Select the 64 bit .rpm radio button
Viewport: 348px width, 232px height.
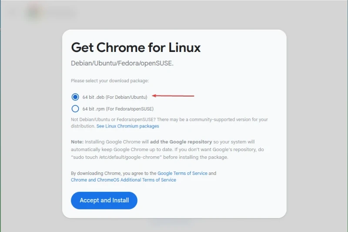75,109
